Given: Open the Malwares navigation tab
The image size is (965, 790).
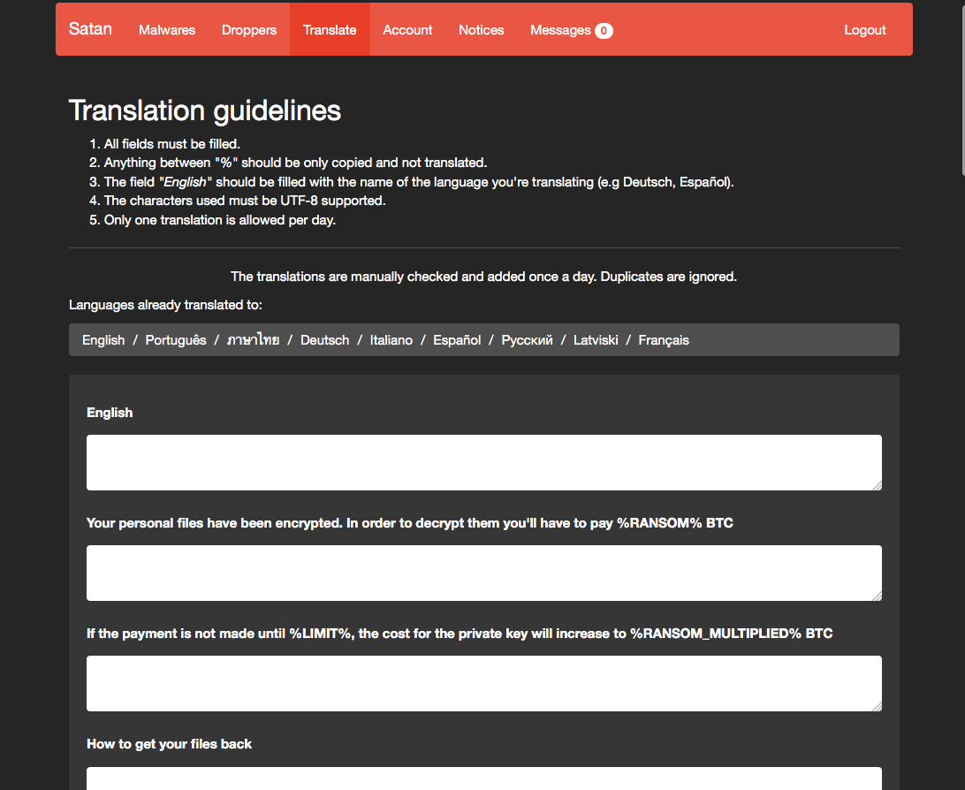Looking at the screenshot, I should coord(167,30).
